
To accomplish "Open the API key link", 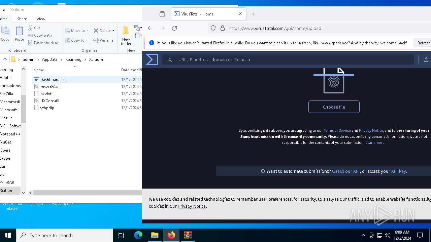I will tap(399, 171).
